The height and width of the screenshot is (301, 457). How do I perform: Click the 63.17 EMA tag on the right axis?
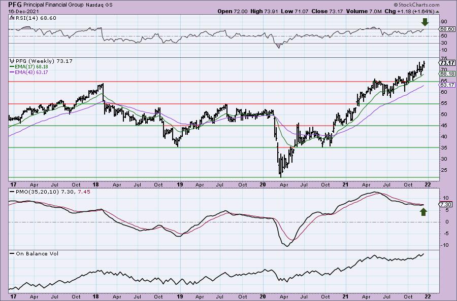(447, 85)
